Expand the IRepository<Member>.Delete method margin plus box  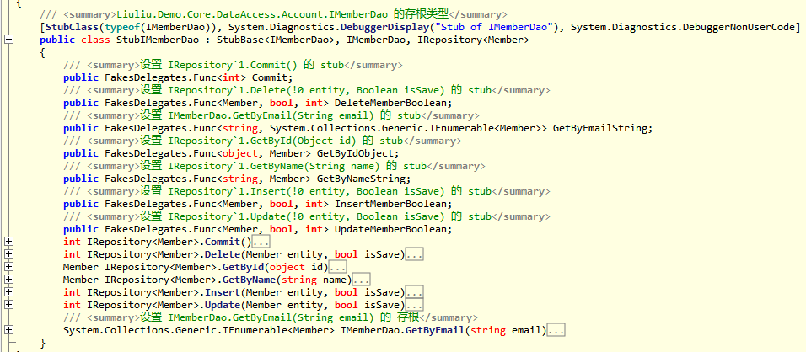tap(8, 255)
